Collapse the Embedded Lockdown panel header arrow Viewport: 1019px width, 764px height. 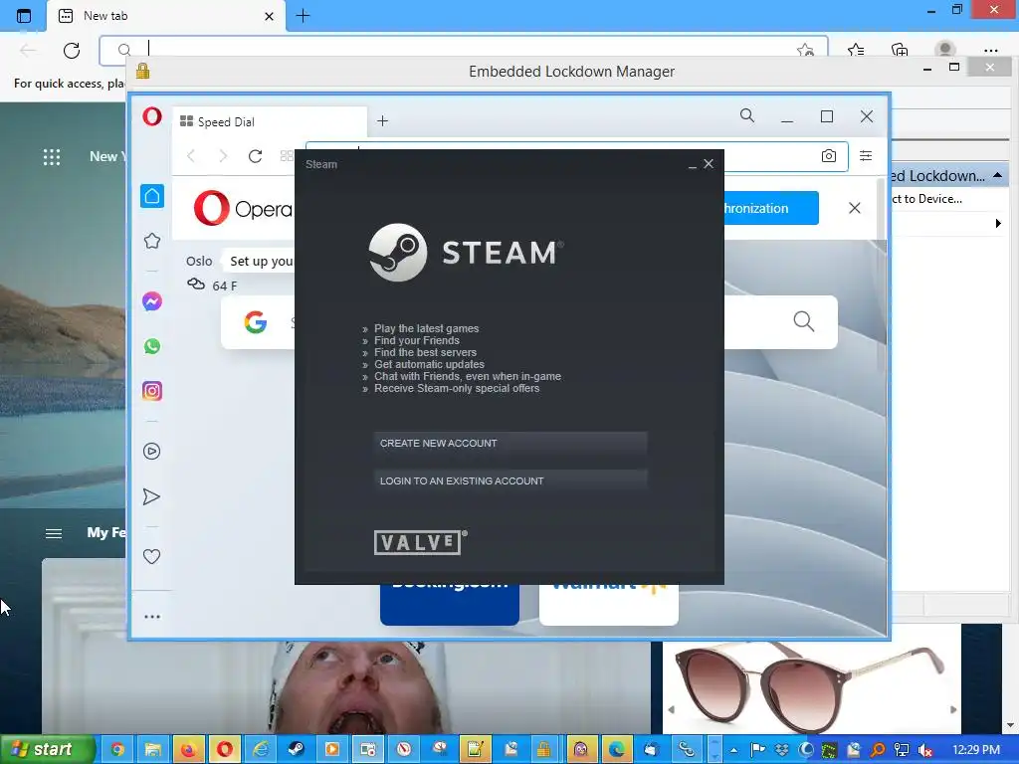[997, 175]
